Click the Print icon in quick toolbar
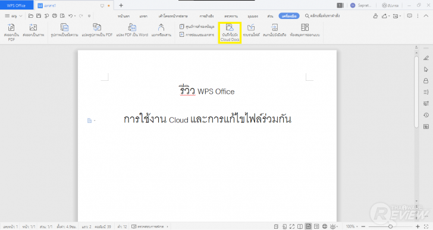Viewport: 433px width, 230px height. pos(55,16)
